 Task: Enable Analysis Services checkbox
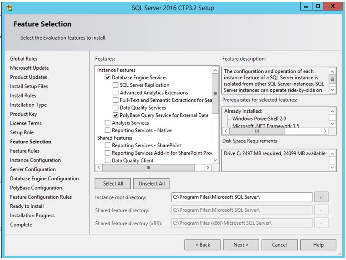(x=108, y=123)
